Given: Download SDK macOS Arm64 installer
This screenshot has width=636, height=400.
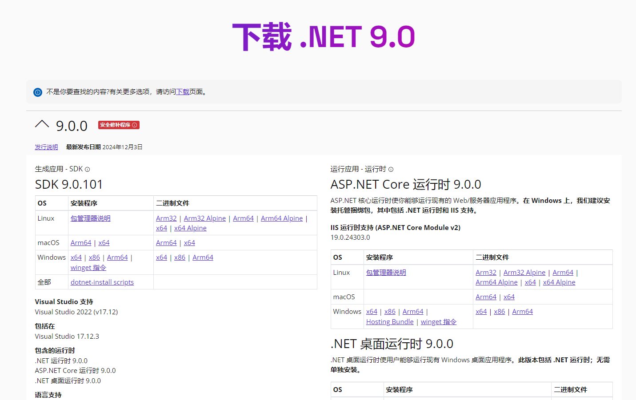Looking at the screenshot, I should click(81, 243).
